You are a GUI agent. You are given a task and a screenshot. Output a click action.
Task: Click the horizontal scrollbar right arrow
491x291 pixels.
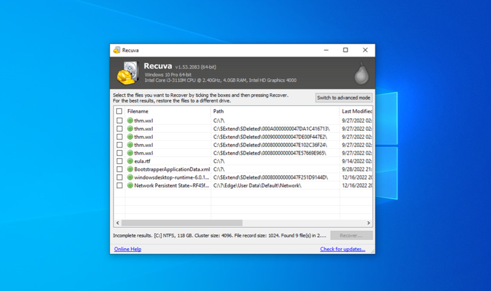click(x=368, y=223)
